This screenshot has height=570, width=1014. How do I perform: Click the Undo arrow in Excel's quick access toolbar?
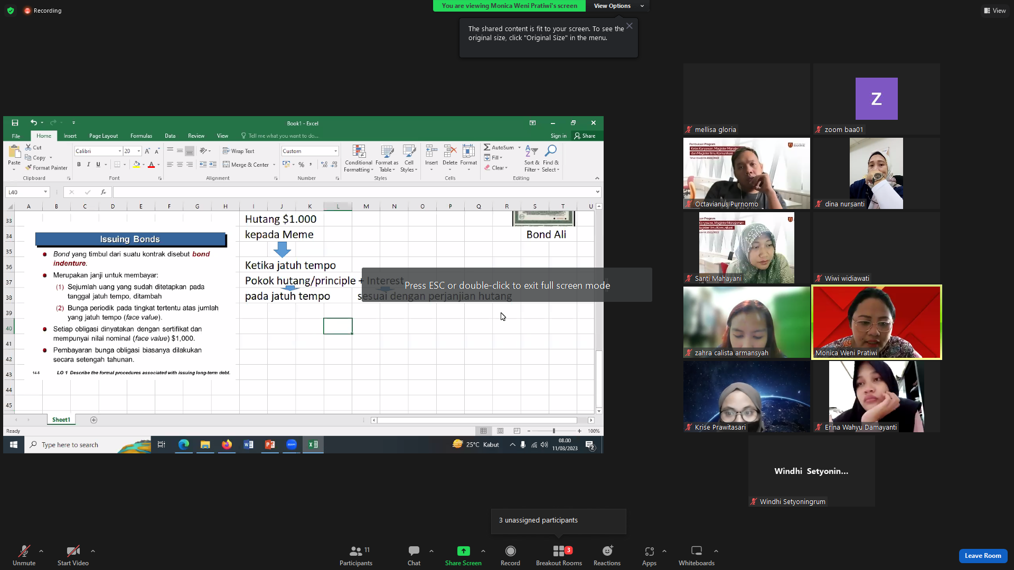coord(34,122)
